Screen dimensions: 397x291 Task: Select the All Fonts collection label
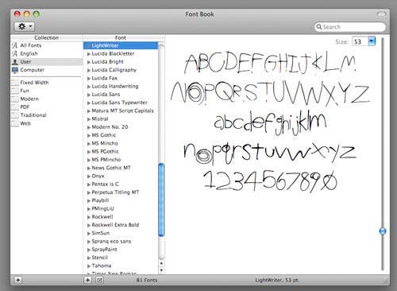(31, 45)
